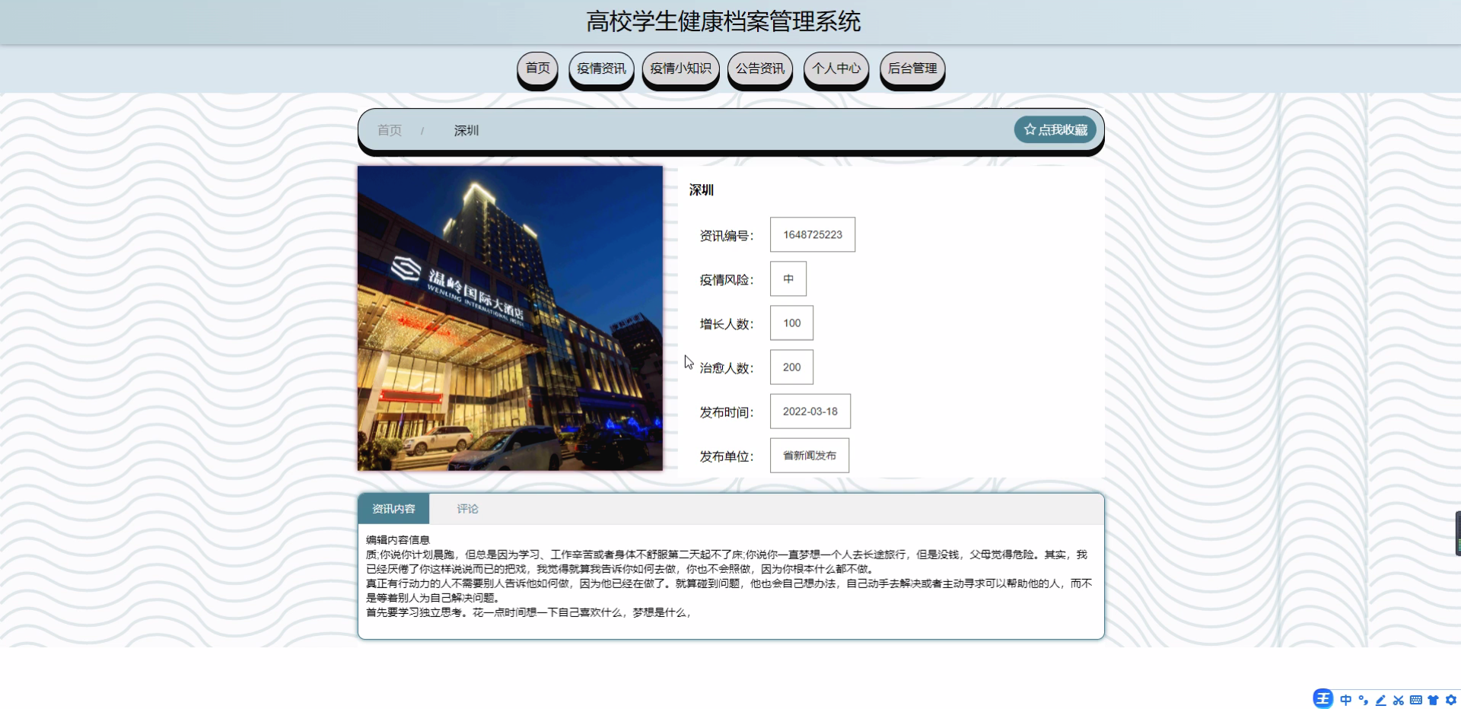1461x709 pixels.
Task: Click the 发布时间 label
Action: (x=727, y=412)
